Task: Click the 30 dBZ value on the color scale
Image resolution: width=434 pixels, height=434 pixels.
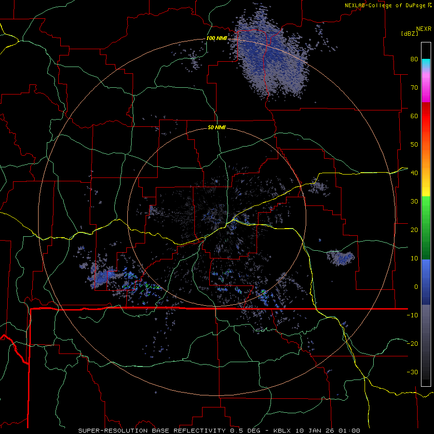Action: click(x=414, y=201)
